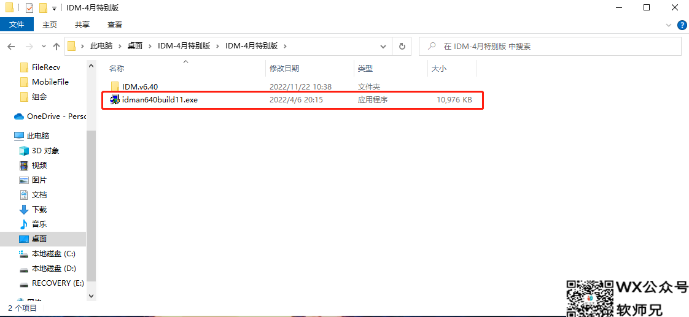This screenshot has width=689, height=317.
Task: Expand chevron after 此电脑 in breadcrumb
Action: coord(120,46)
